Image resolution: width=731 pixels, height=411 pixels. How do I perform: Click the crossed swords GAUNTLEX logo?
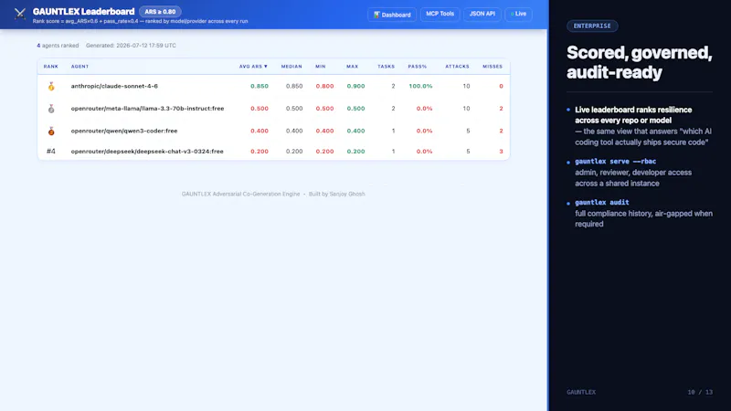pos(19,14)
